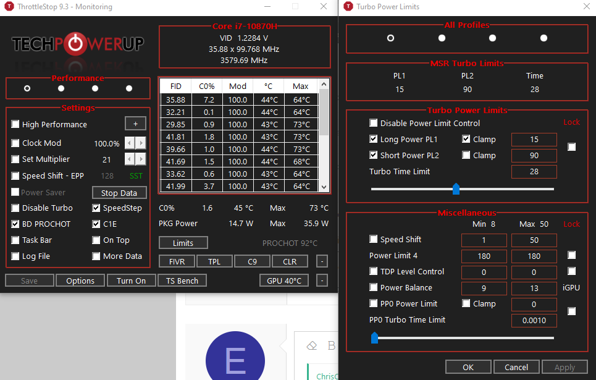Enable the Set Multiplier checkbox
The height and width of the screenshot is (380, 596).
click(x=15, y=159)
